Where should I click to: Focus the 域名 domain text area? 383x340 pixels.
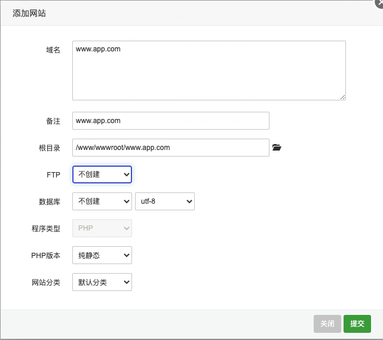tap(209, 70)
